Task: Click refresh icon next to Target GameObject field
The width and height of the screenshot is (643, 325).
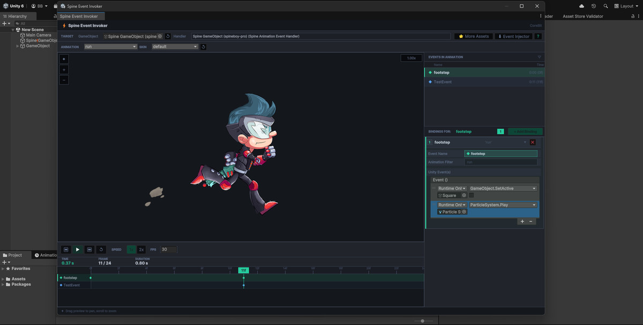Action: coord(168,36)
